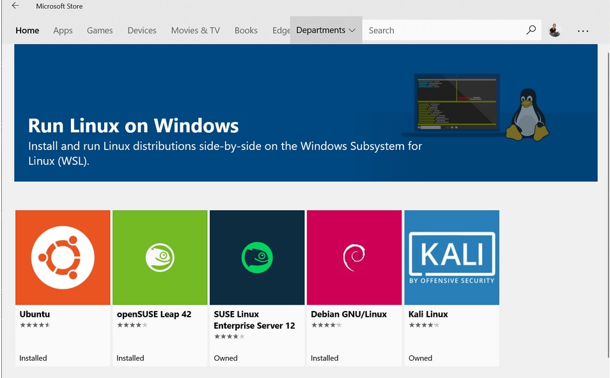This screenshot has height=378, width=610.
Task: Open the openSUSE Leap 42 logo tile
Action: click(160, 257)
